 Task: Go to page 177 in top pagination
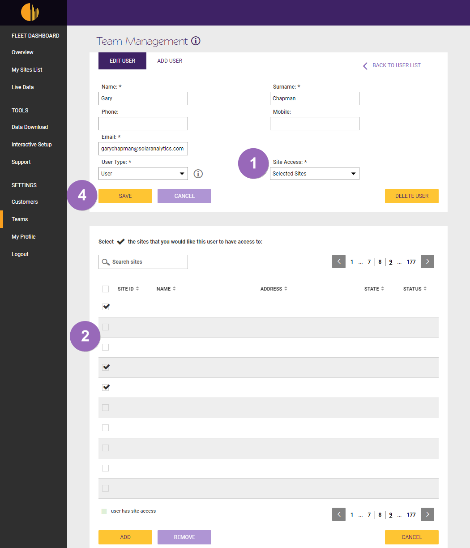point(411,262)
